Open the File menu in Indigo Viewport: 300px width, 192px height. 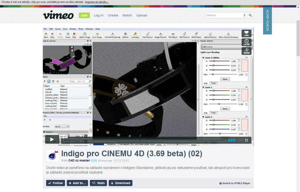point(45,29)
